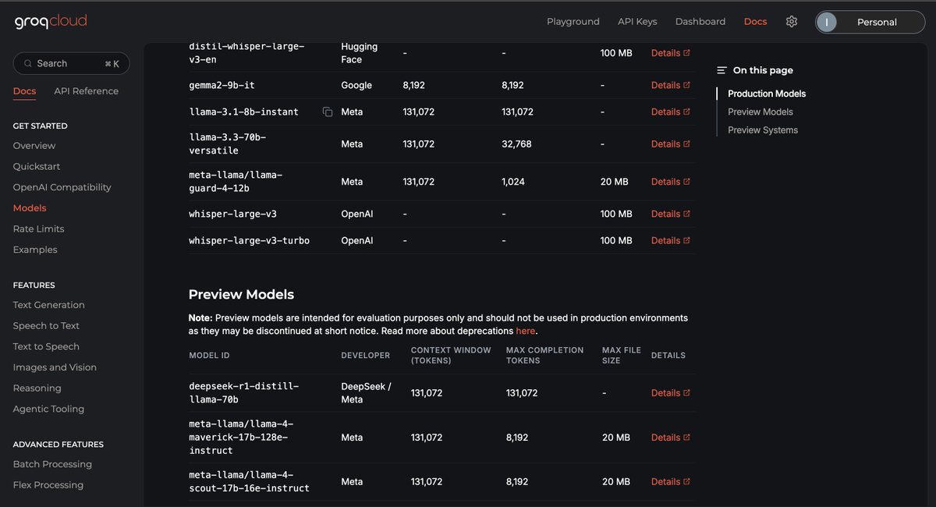936x507 pixels.
Task: Click model ID llama-3.1-8b-instant
Action: point(244,112)
